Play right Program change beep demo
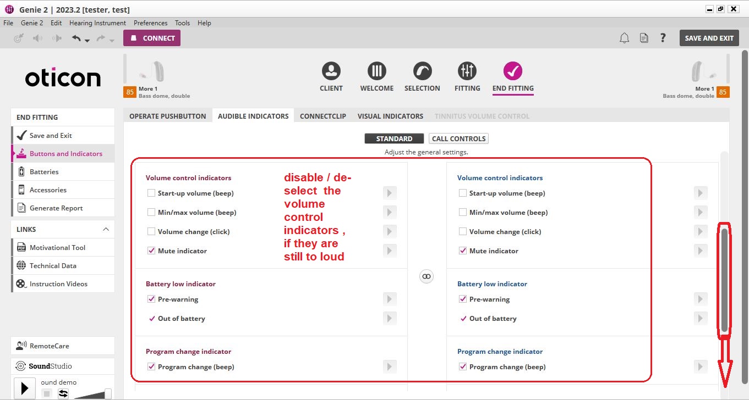Screen dimensions: 749x400 [701, 366]
